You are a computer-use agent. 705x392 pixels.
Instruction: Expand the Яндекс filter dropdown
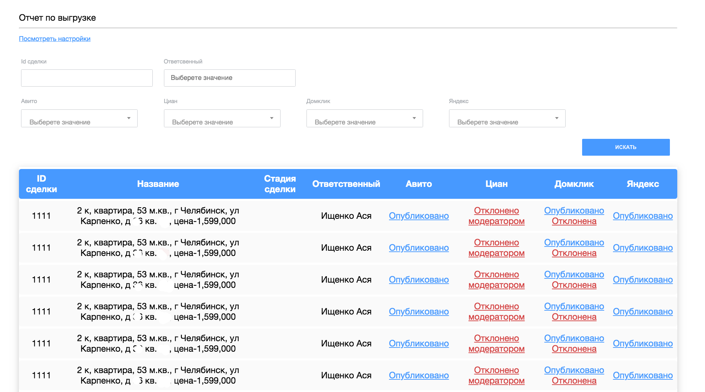coord(507,119)
